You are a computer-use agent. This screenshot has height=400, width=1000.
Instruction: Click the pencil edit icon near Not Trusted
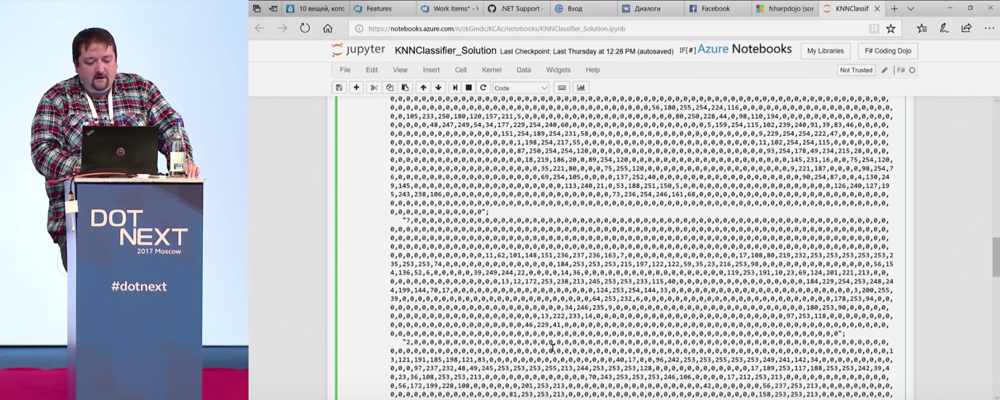pos(884,70)
